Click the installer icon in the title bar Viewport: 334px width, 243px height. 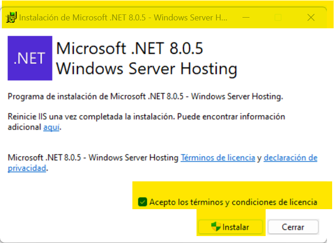[x=11, y=18]
